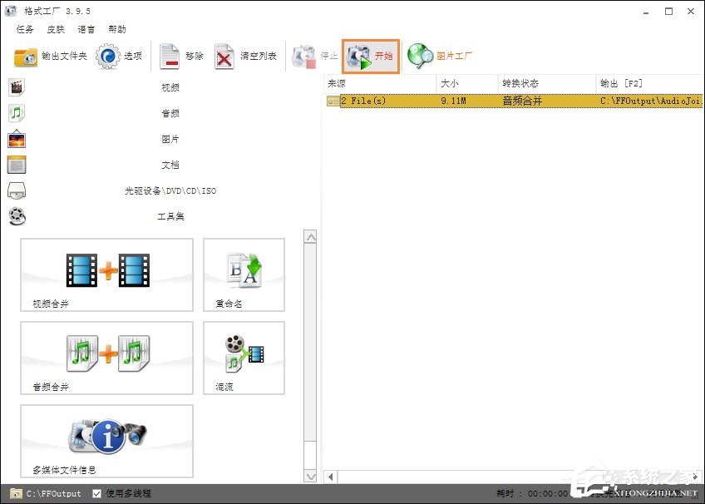This screenshot has height=504, width=705.
Task: Click 移除 to remove selected task
Action: click(181, 57)
